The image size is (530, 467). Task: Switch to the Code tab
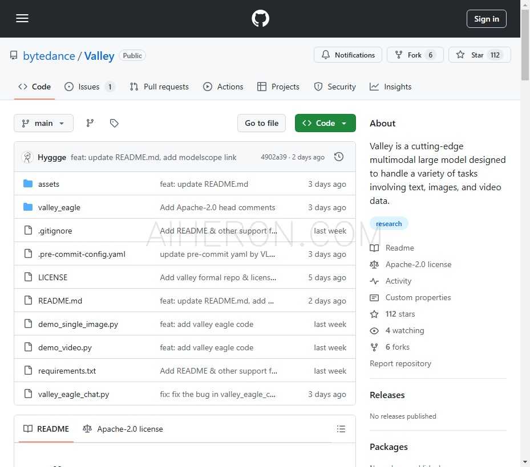(34, 87)
